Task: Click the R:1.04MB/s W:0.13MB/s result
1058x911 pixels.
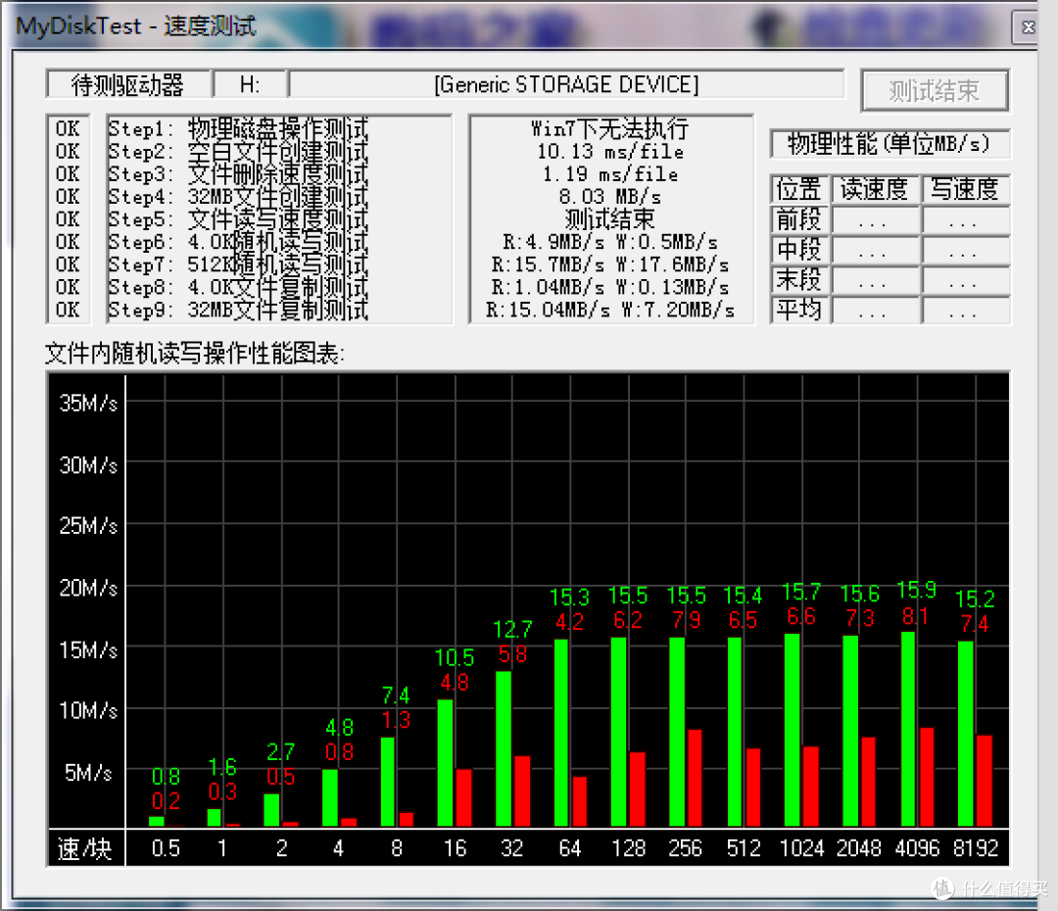Action: 610,287
